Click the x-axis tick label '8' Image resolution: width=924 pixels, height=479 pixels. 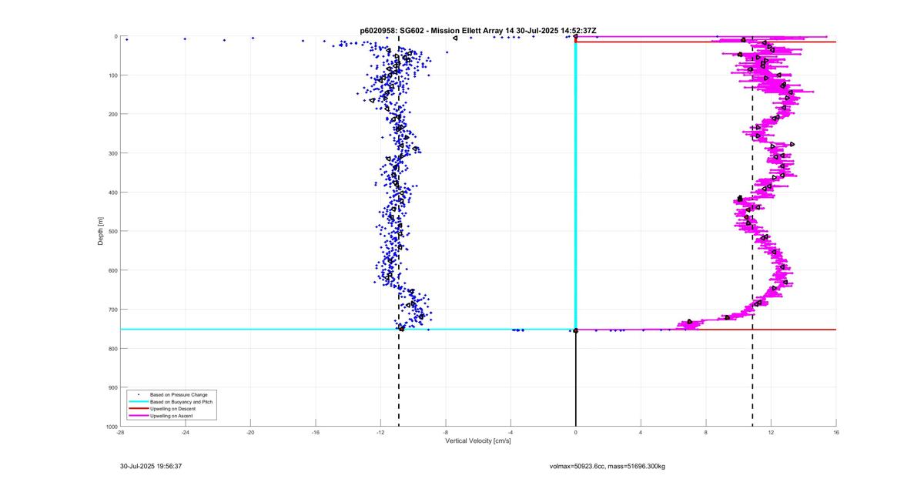(706, 432)
